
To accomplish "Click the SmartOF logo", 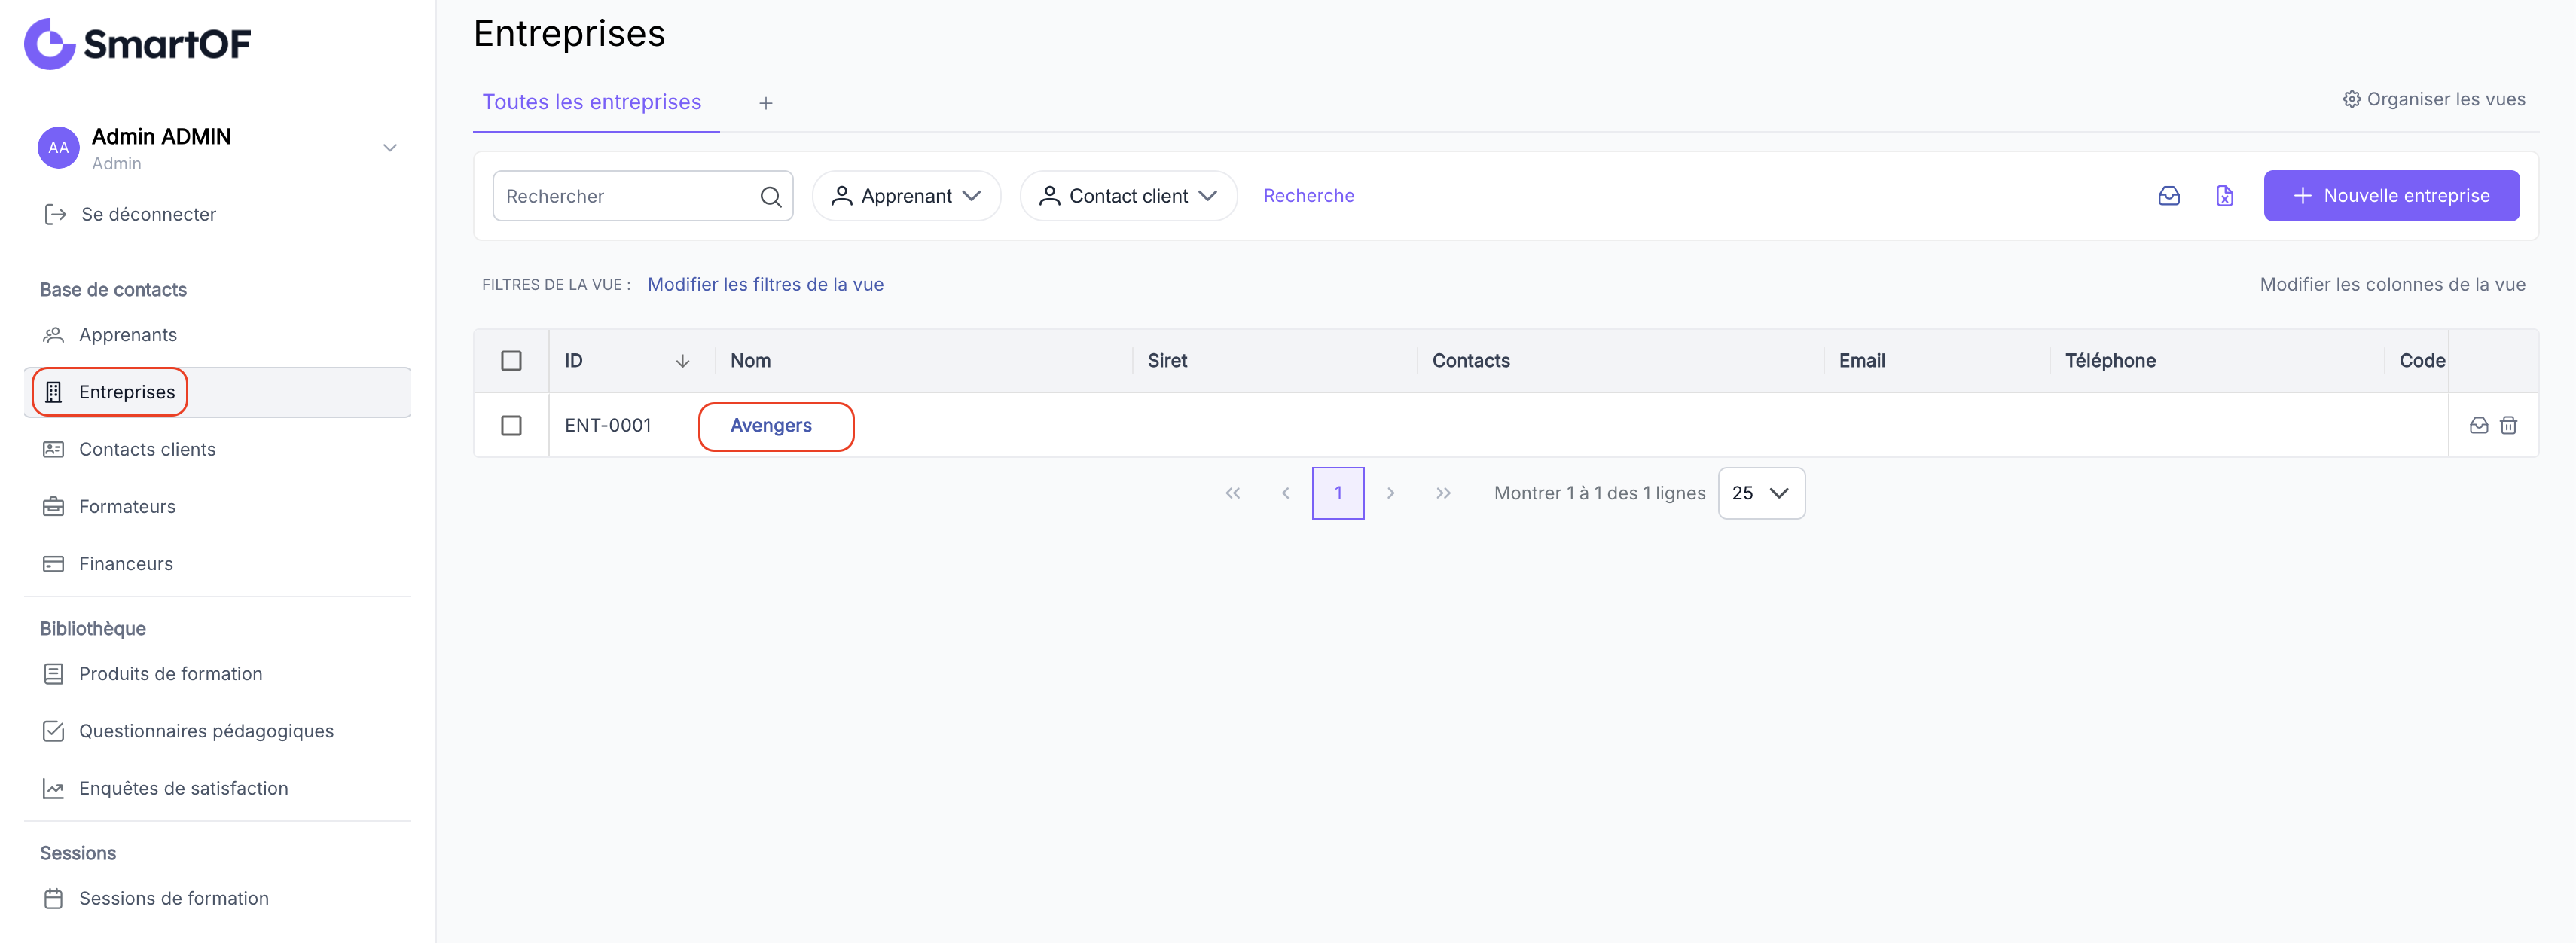I will (x=138, y=43).
